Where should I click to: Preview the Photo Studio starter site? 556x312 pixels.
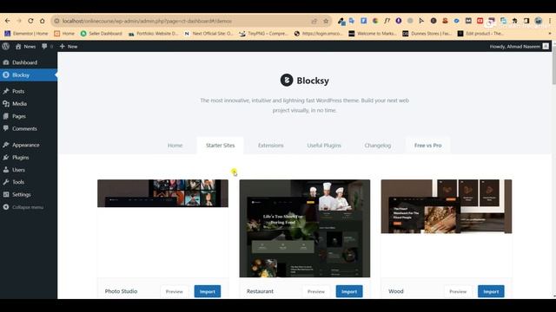[x=174, y=291]
